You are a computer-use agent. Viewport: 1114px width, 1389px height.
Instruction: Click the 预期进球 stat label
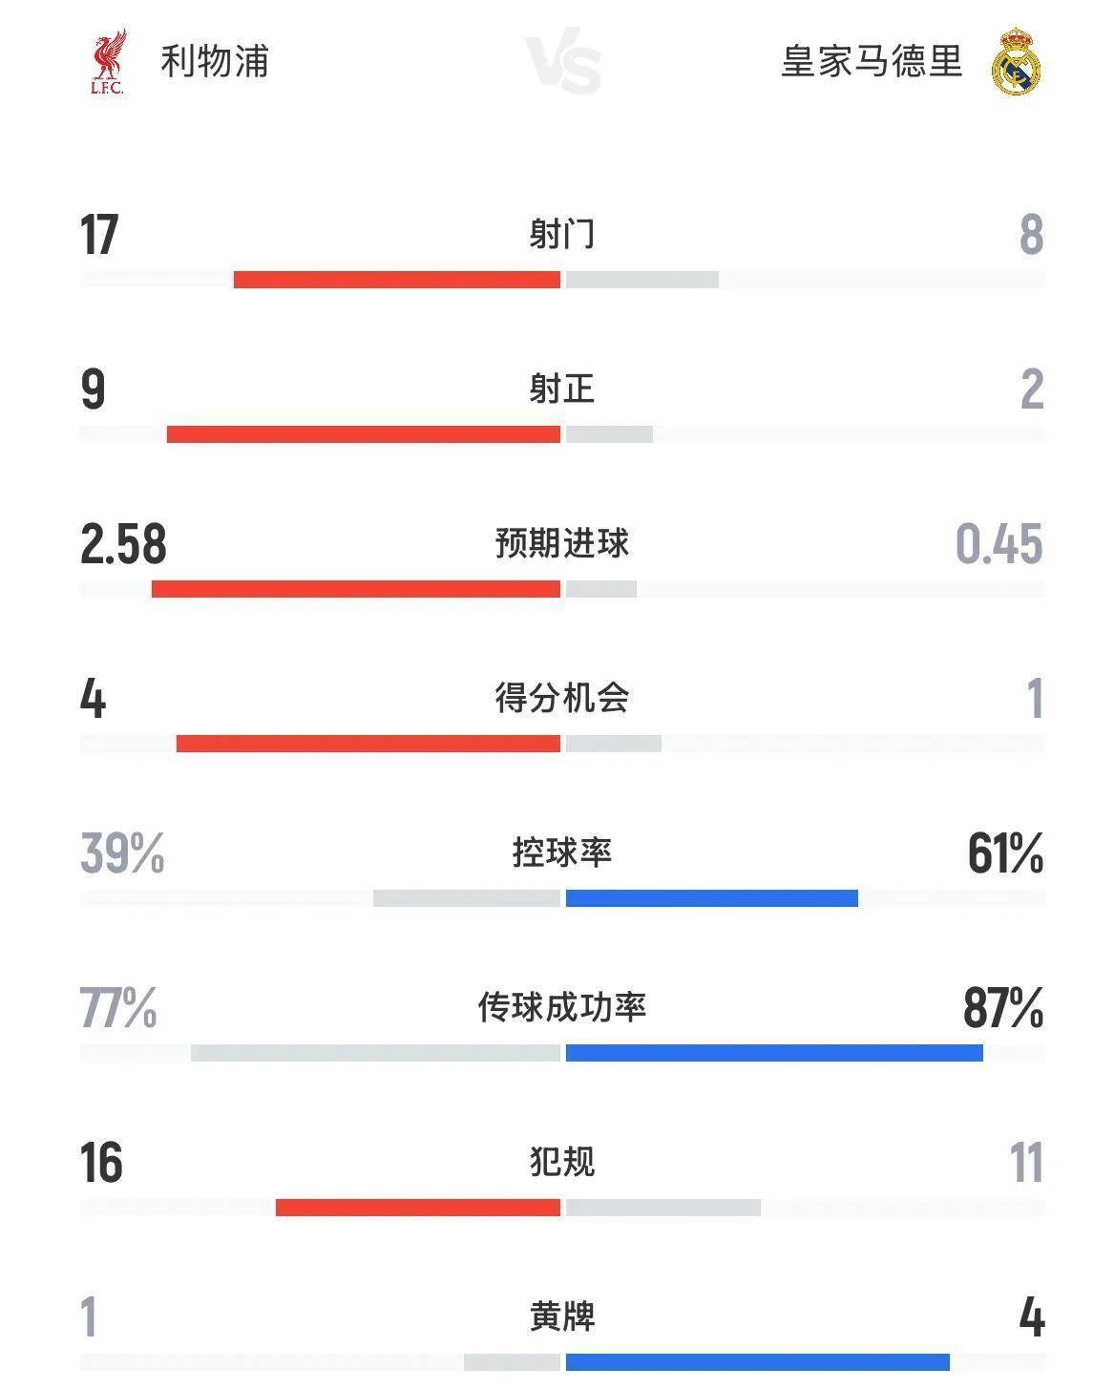(x=562, y=543)
